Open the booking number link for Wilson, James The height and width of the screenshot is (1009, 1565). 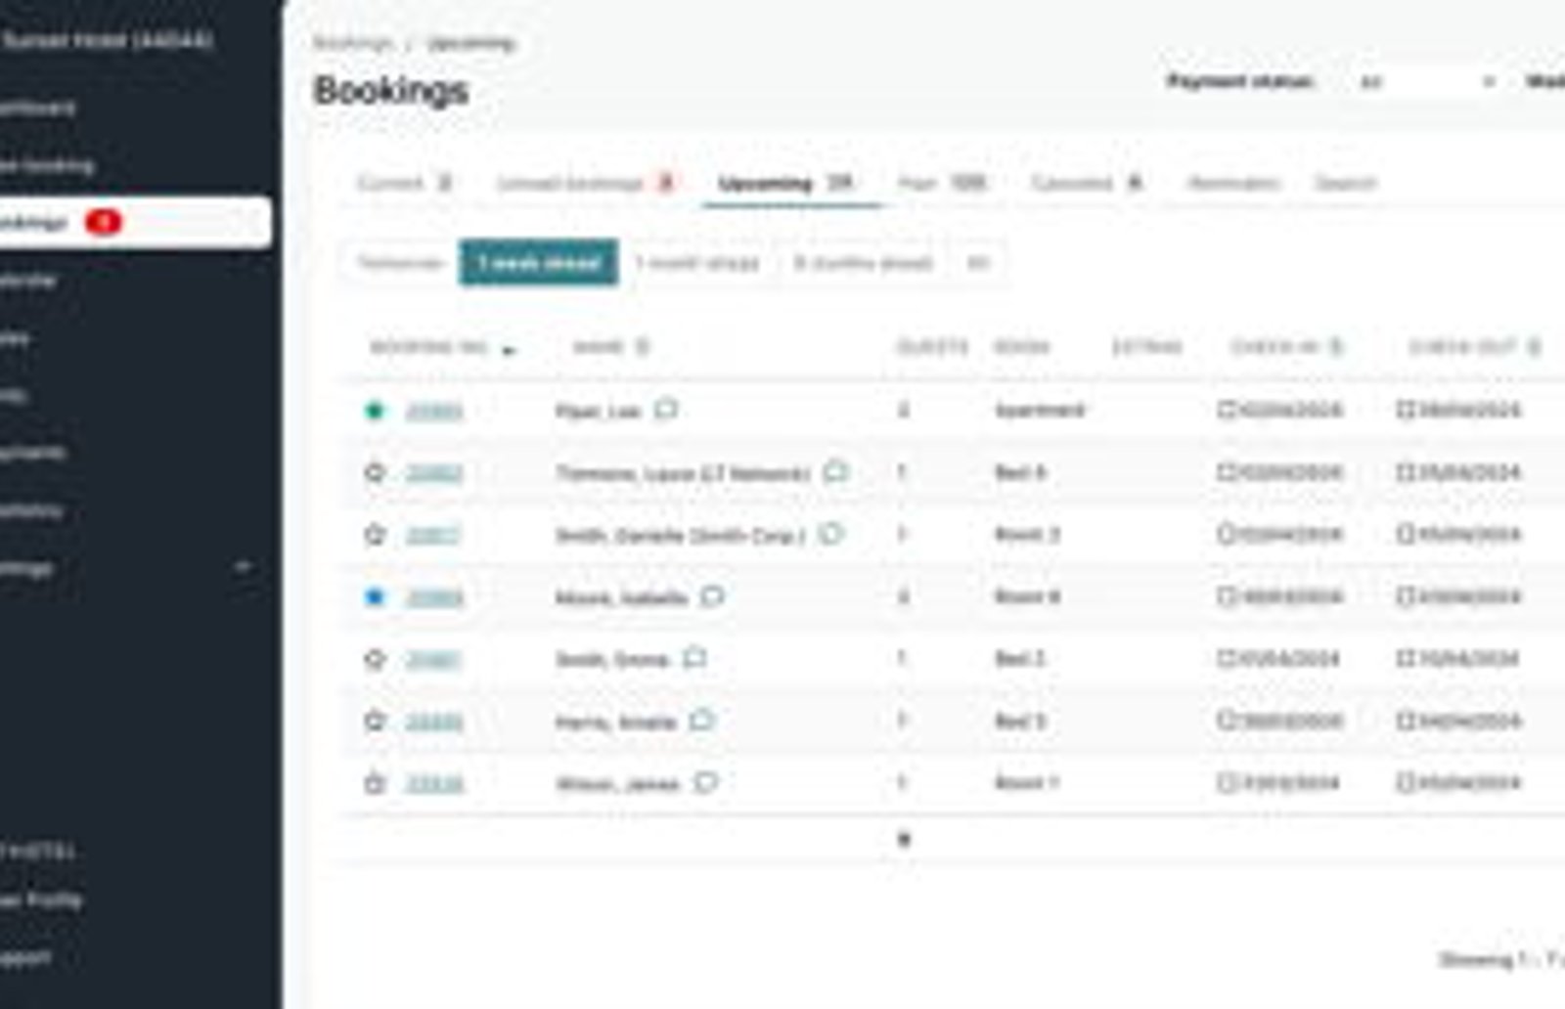click(x=434, y=783)
